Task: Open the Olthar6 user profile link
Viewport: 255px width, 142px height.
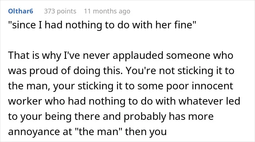Action: (21, 11)
